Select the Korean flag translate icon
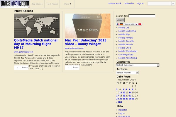The image size is (176, 117). (136, 24)
